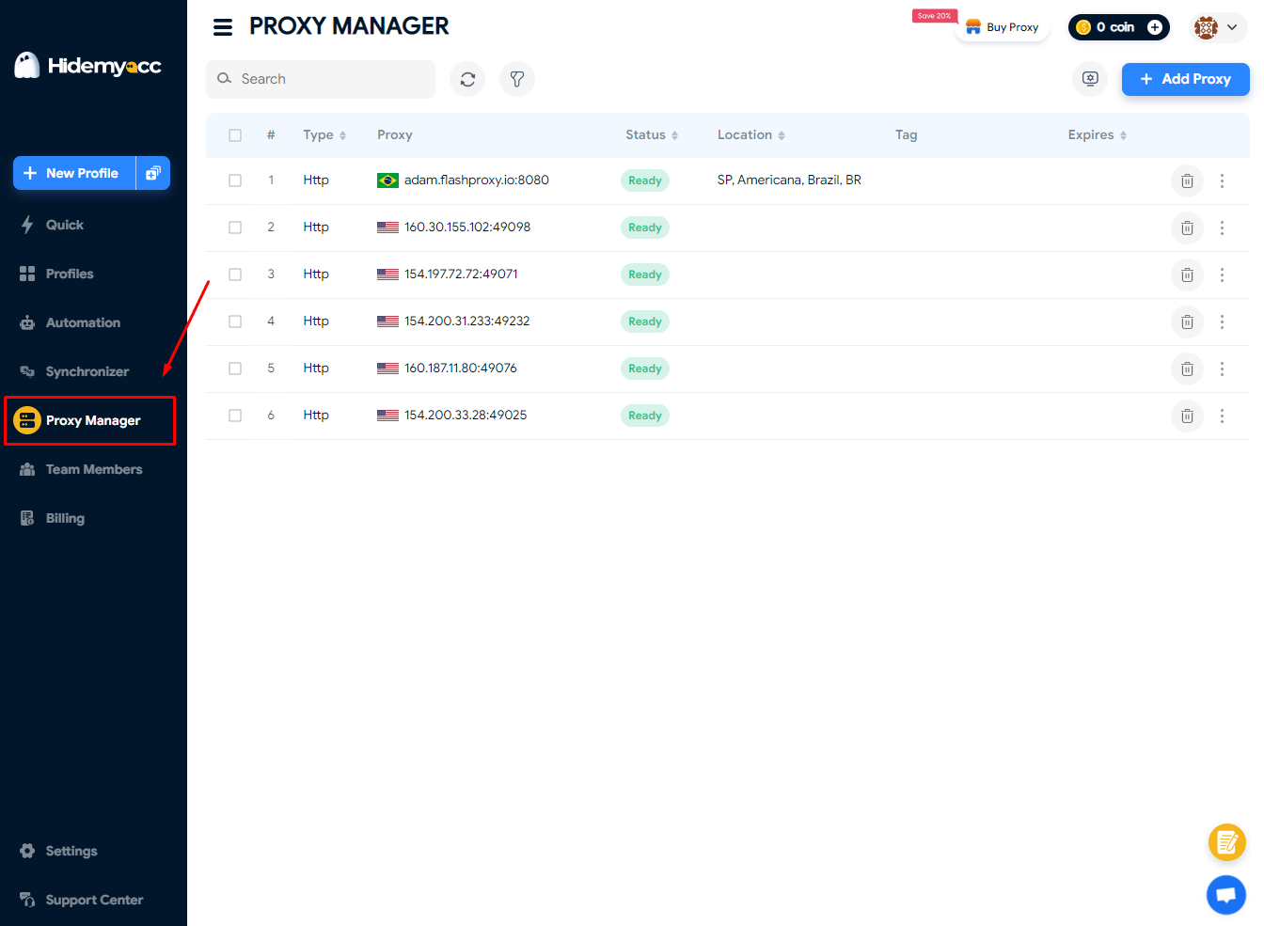This screenshot has width=1264, height=926.
Task: Click the refresh proxies icon
Action: (x=467, y=79)
